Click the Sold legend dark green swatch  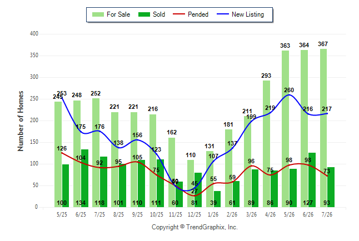point(144,14)
